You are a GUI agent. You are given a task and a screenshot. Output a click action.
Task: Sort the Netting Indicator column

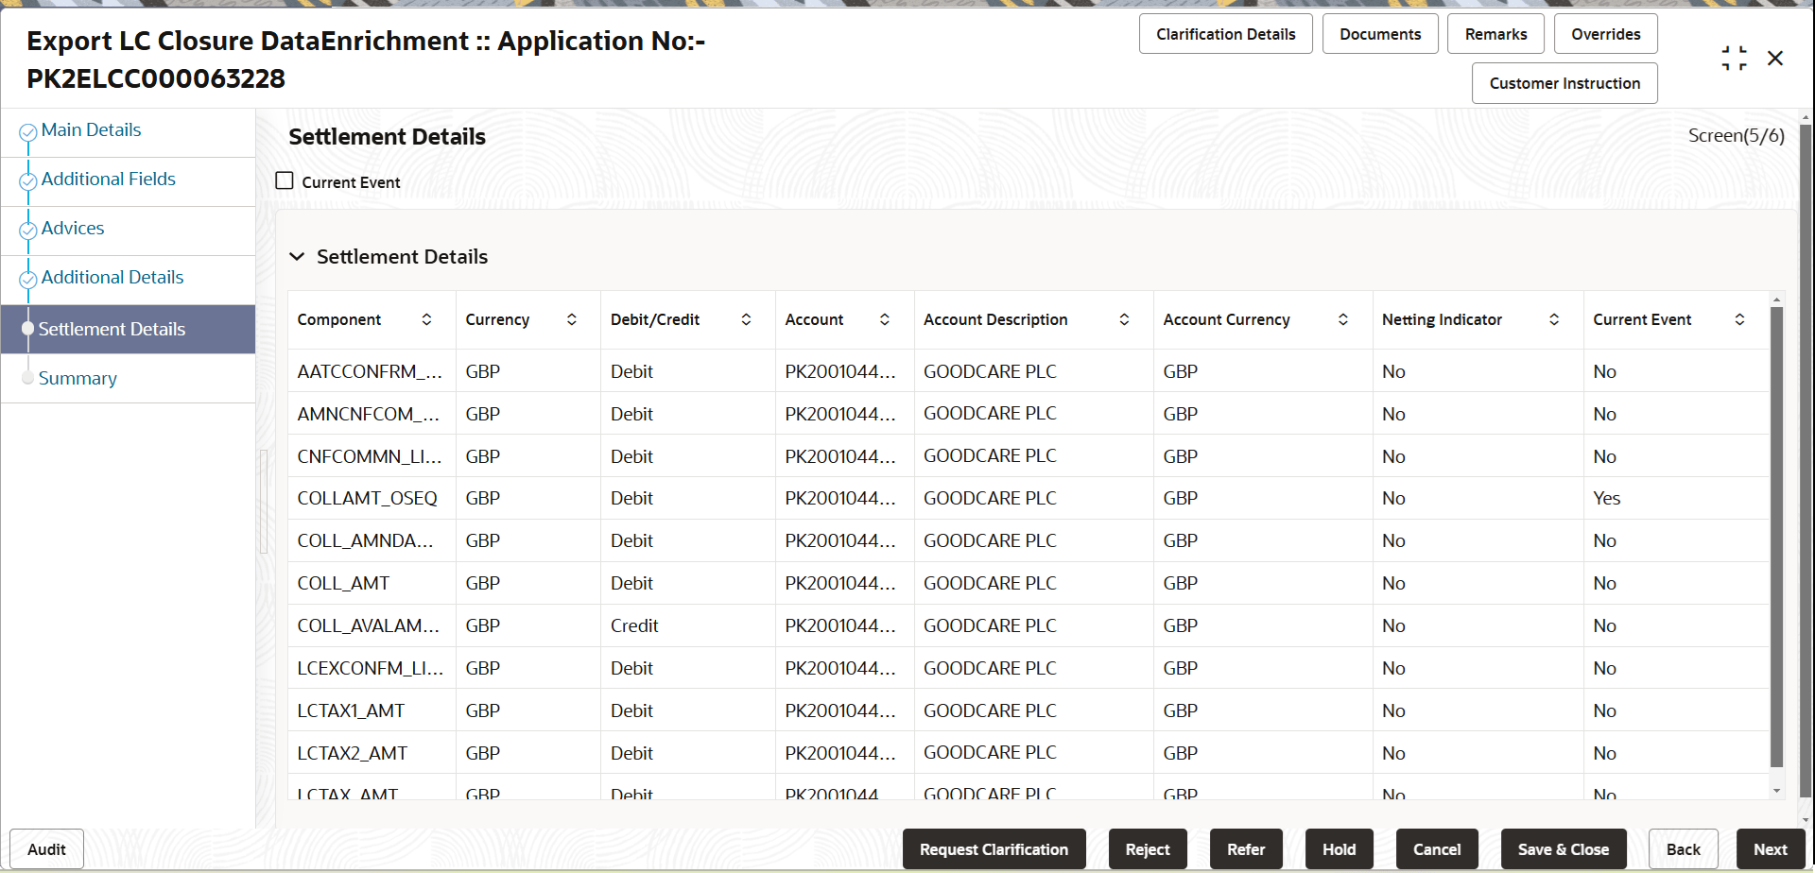coord(1554,319)
